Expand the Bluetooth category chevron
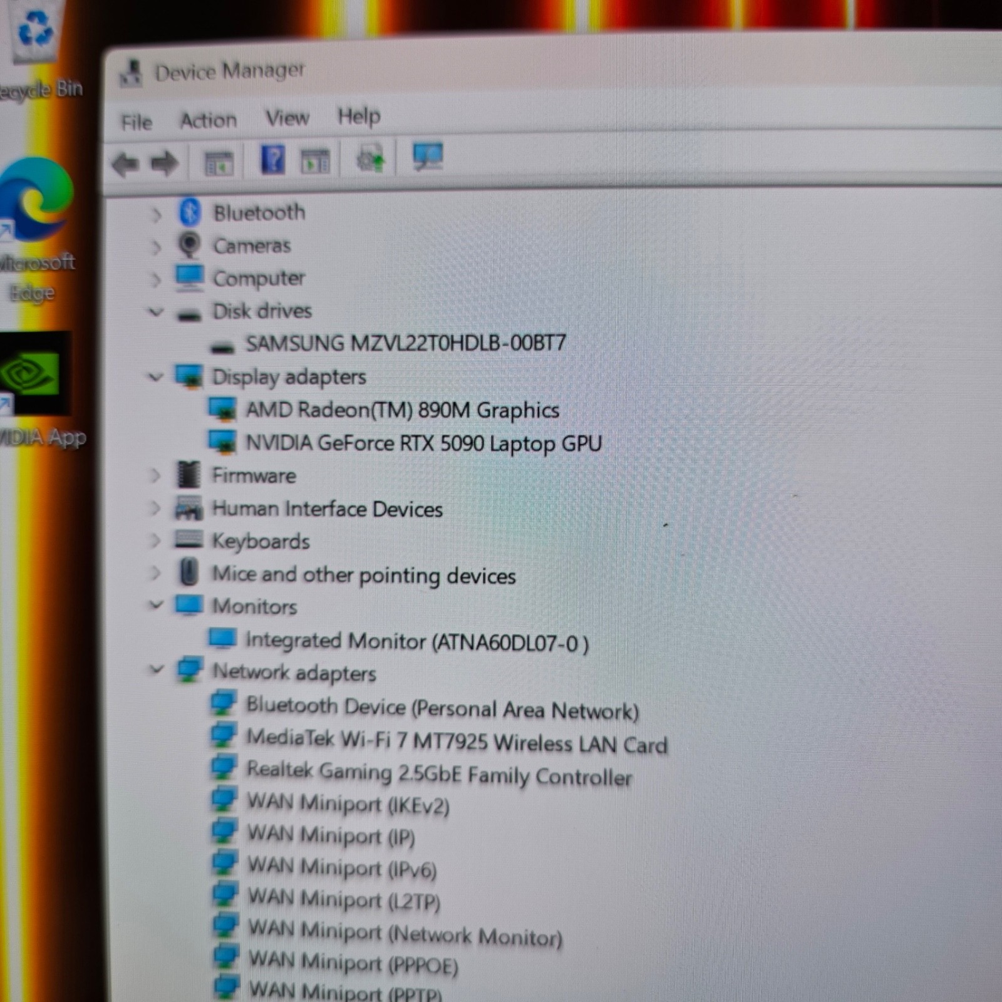 pos(156,215)
